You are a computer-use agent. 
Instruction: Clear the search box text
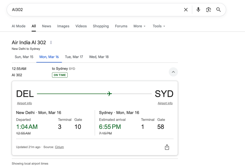[x=186, y=10]
